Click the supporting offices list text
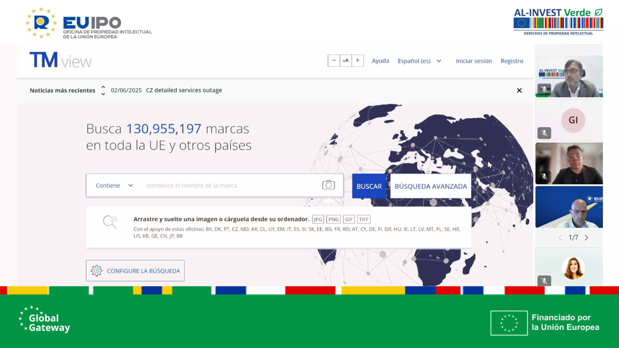Viewport: 619px width, 348px height. [297, 232]
